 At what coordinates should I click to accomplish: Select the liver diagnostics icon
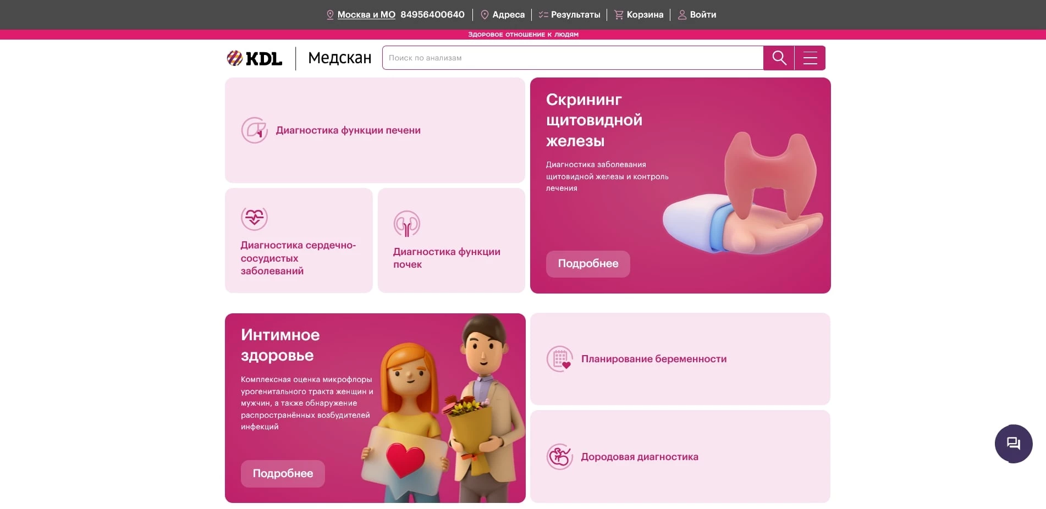(255, 130)
